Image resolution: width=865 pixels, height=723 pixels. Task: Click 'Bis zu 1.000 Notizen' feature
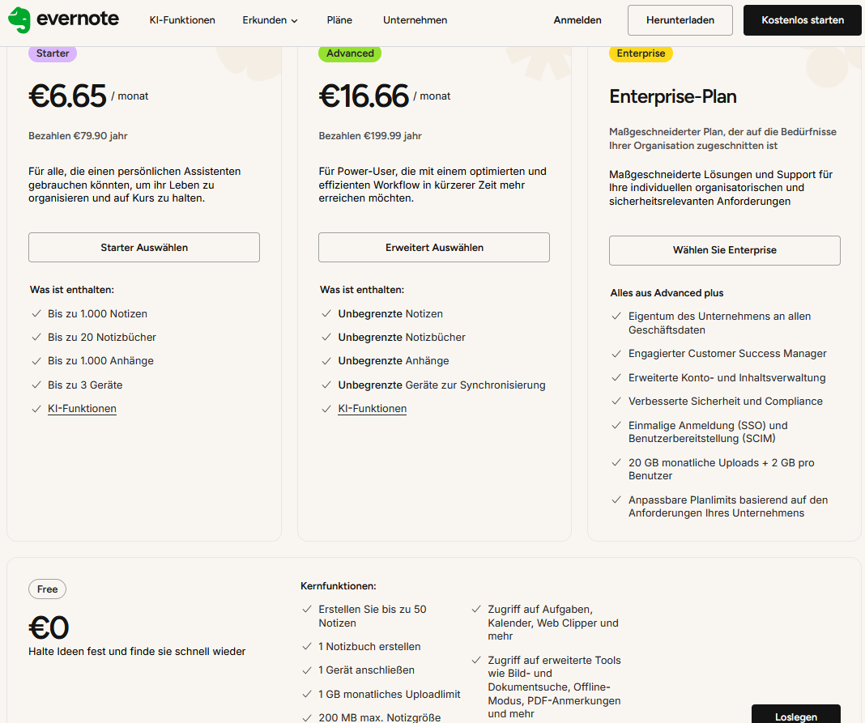[x=98, y=314]
